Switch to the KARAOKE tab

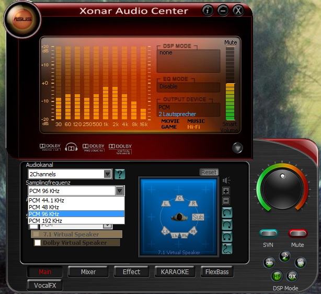pyautogui.click(x=175, y=272)
